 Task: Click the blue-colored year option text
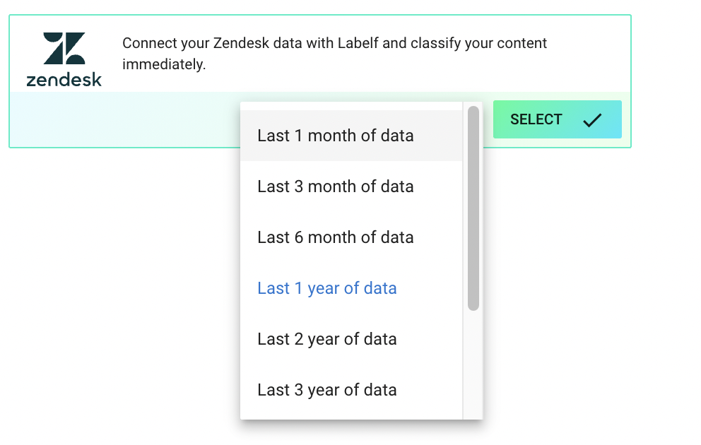326,288
